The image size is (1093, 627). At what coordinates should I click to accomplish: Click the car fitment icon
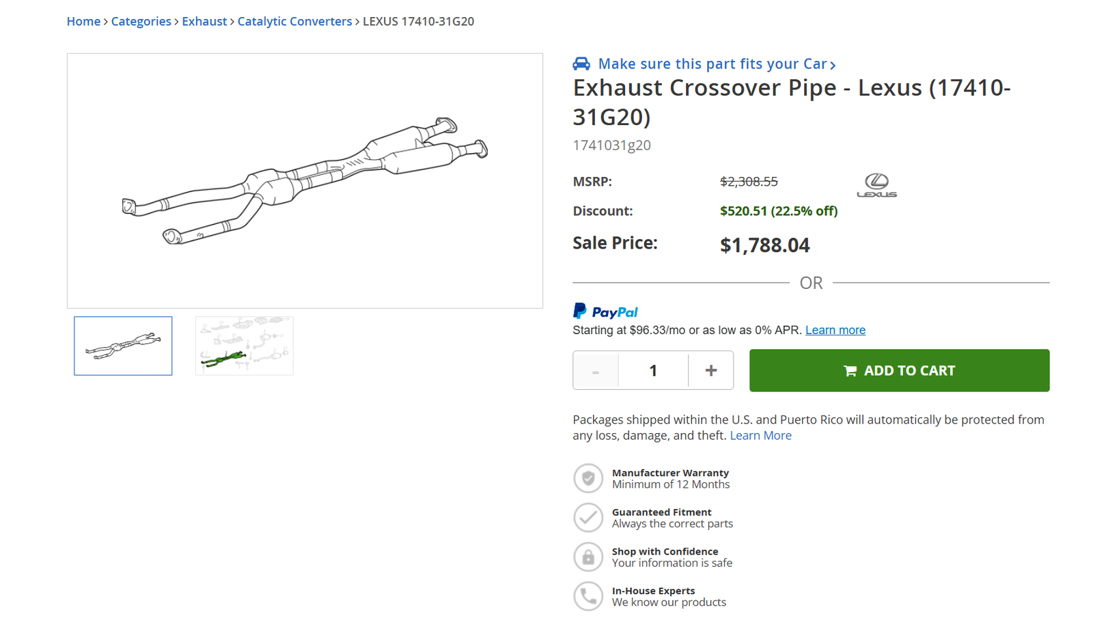[581, 64]
